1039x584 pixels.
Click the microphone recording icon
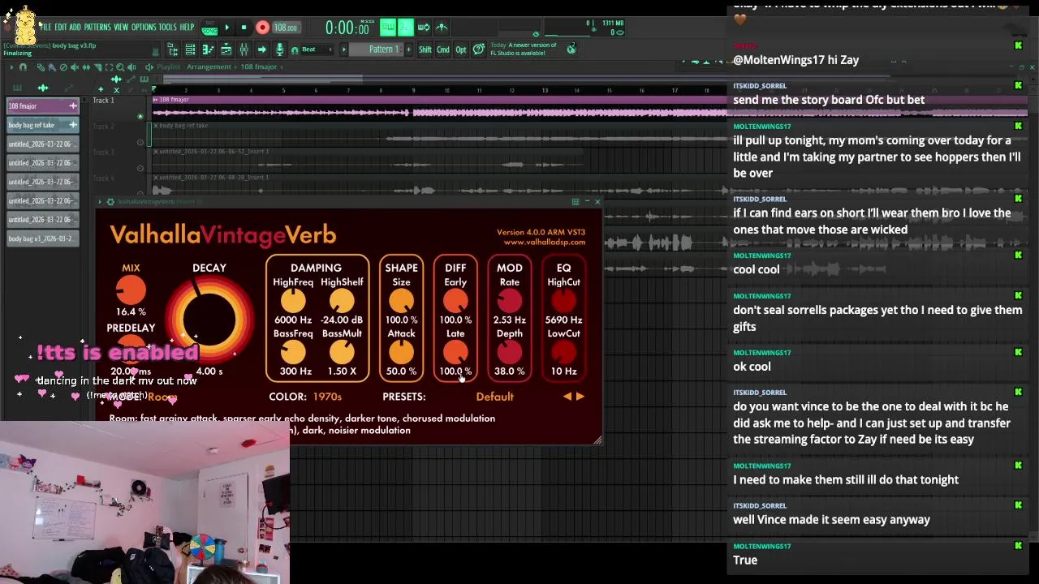click(279, 49)
